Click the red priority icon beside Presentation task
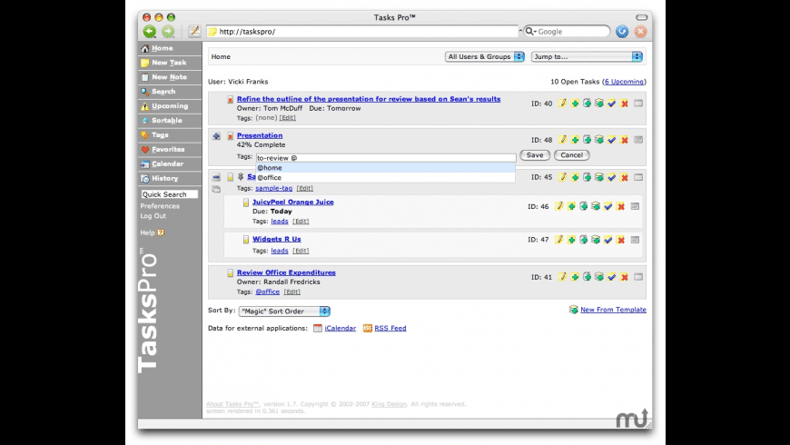The height and width of the screenshot is (445, 790). tap(231, 136)
